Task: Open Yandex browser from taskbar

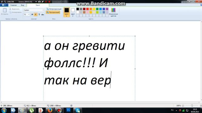Action: pos(41,110)
